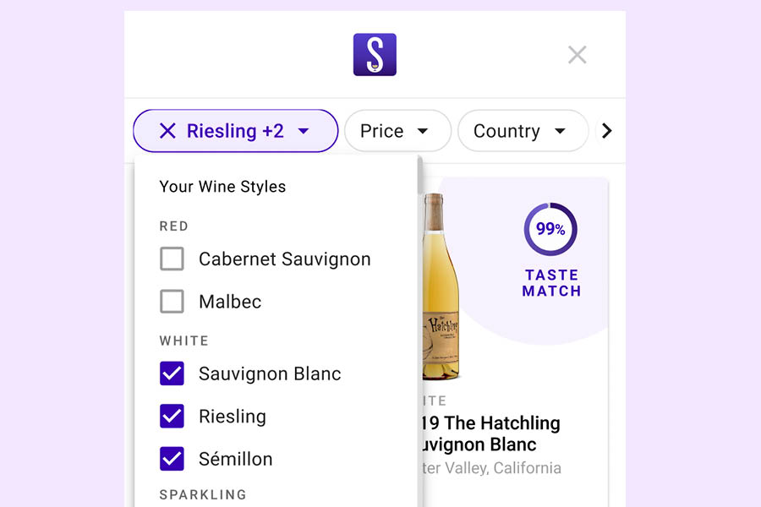The image size is (761, 507).
Task: Expand the Riesling +2 dropdown arrow
Action: tap(304, 132)
